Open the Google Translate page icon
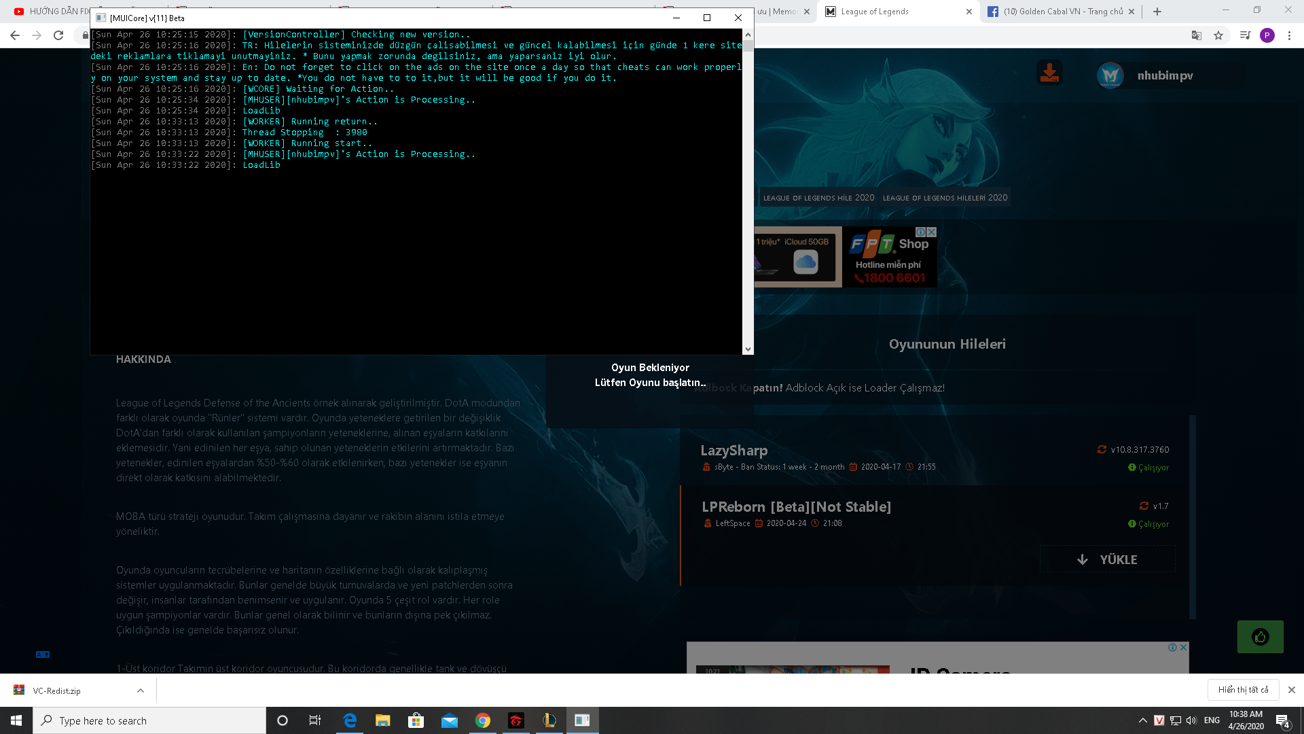 1197,35
